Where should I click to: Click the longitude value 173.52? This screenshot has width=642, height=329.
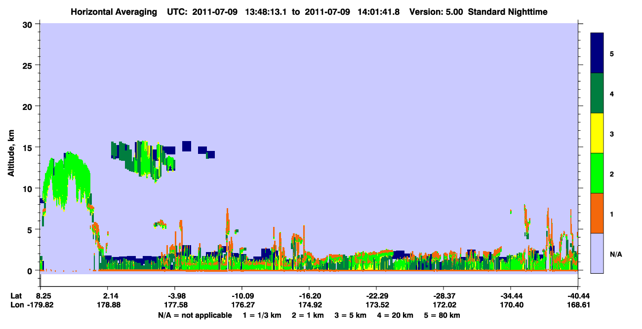376,305
